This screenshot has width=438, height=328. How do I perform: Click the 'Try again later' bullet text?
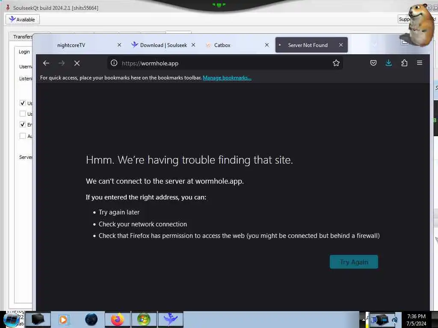click(119, 212)
